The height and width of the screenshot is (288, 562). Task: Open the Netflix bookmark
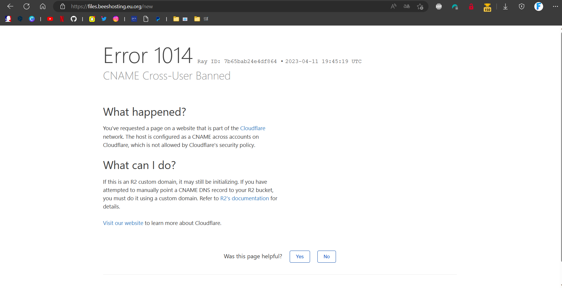coord(62,19)
